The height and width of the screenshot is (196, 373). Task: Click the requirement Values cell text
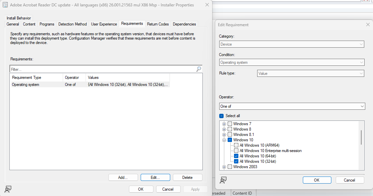click(128, 85)
